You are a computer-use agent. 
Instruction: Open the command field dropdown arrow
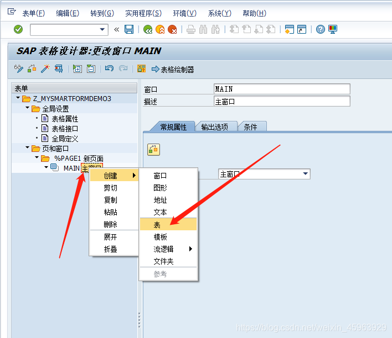[102, 30]
